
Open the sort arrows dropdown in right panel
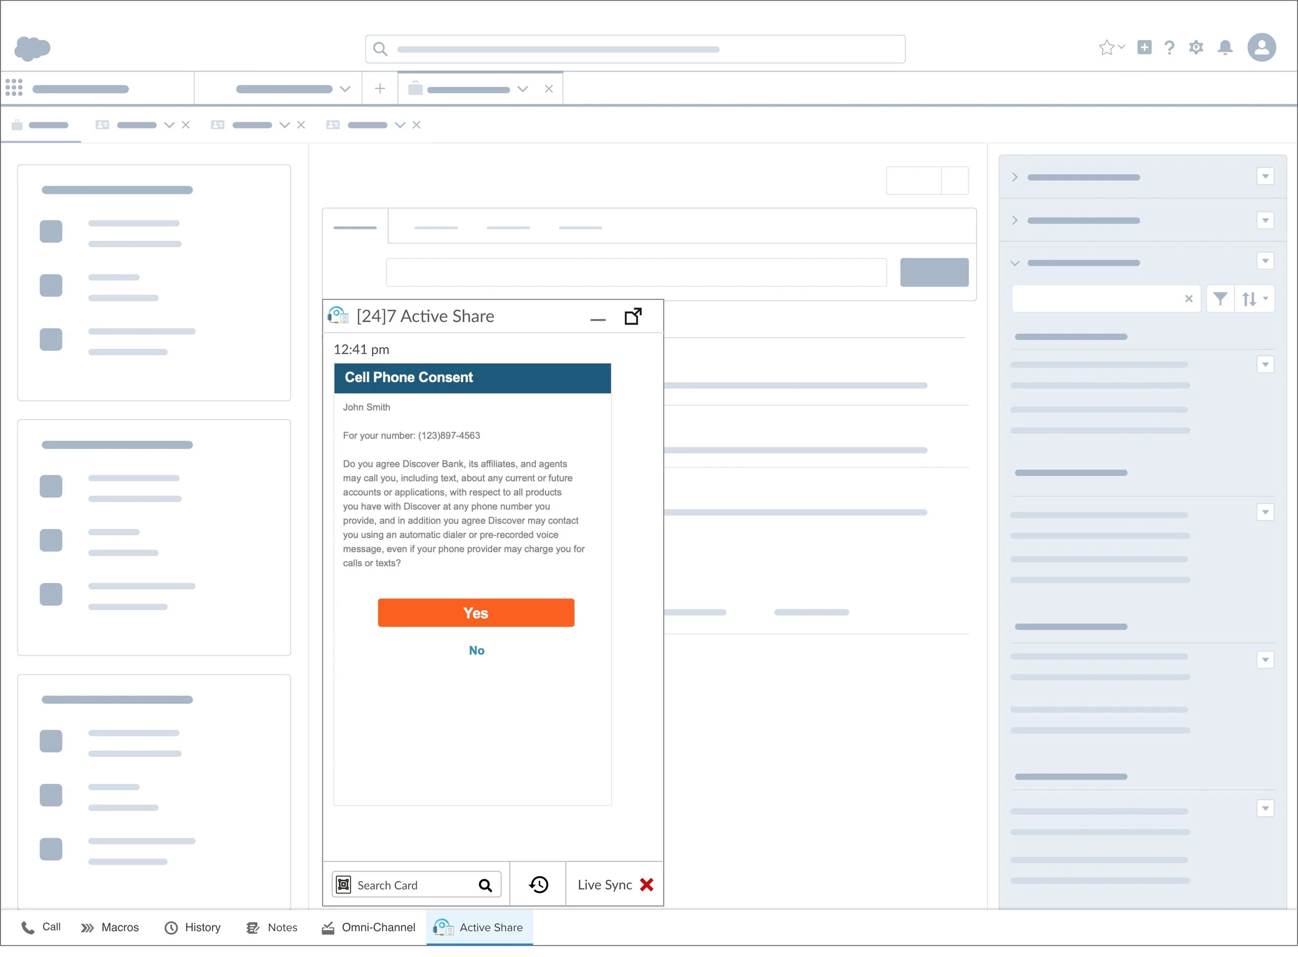pyautogui.click(x=1254, y=299)
